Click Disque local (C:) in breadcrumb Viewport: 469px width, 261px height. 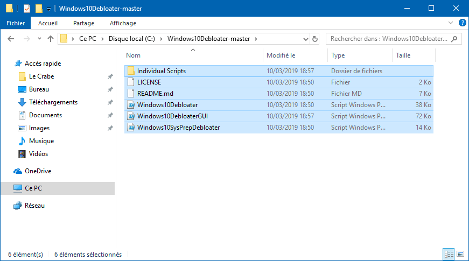[x=131, y=39]
